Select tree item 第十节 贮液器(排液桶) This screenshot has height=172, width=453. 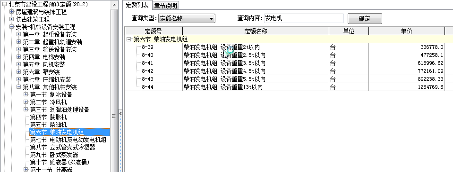(x=60, y=162)
